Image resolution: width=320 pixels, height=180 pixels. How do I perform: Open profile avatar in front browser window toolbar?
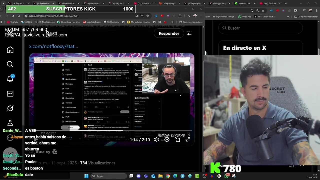point(195,16)
